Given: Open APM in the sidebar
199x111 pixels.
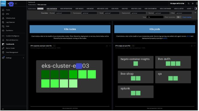Looking at the screenshot, I should 7,14.
